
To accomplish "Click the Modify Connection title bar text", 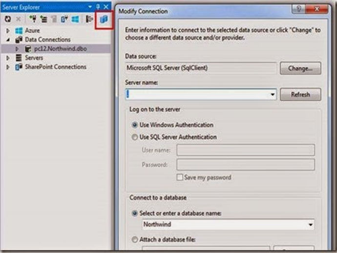I will coord(143,11).
